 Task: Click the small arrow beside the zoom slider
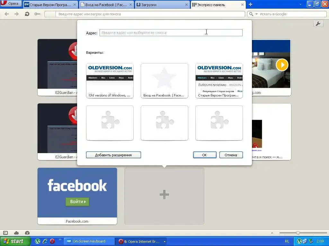coord(272,233)
